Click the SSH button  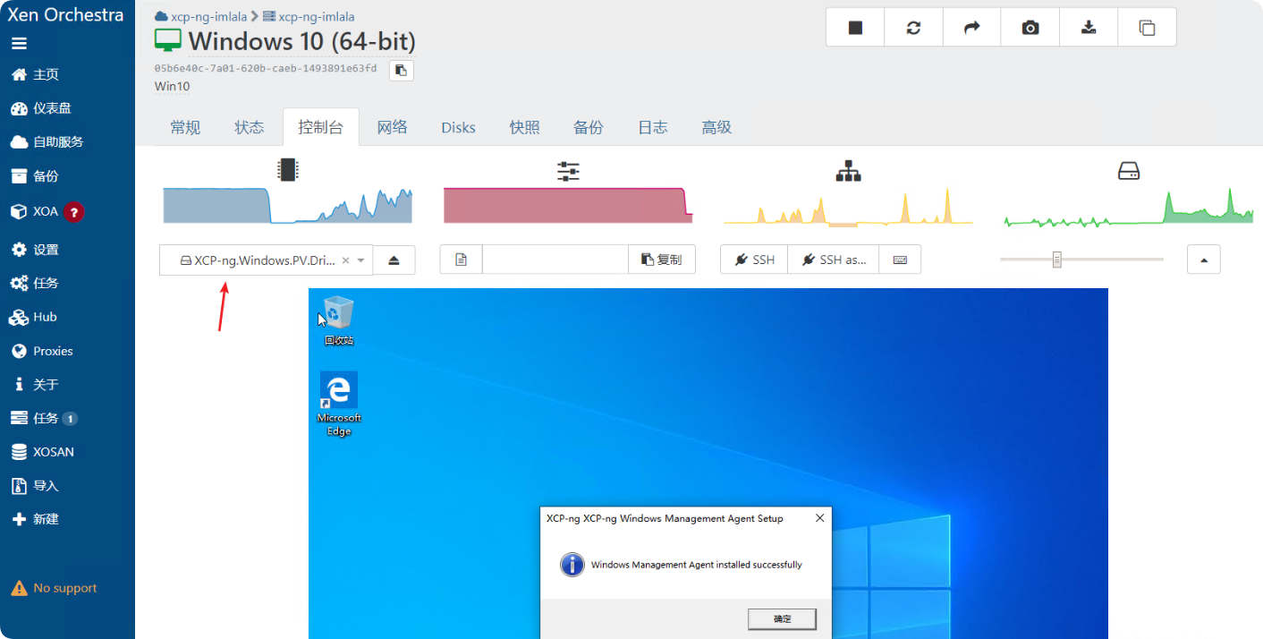(x=754, y=260)
